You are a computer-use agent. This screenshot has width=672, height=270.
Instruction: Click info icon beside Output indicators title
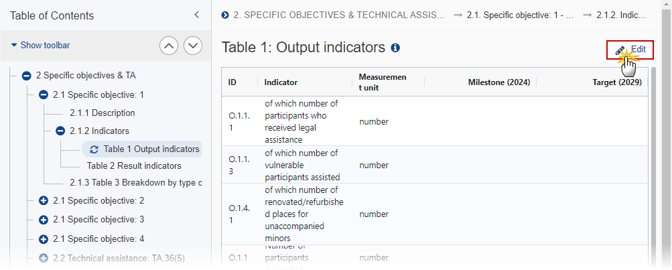pos(395,48)
